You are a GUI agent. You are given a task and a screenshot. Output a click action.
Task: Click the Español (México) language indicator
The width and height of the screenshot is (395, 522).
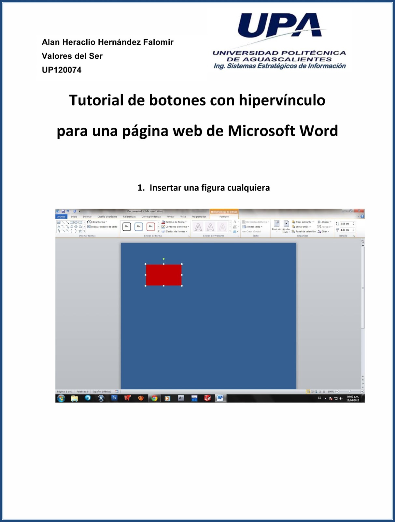[x=102, y=391]
